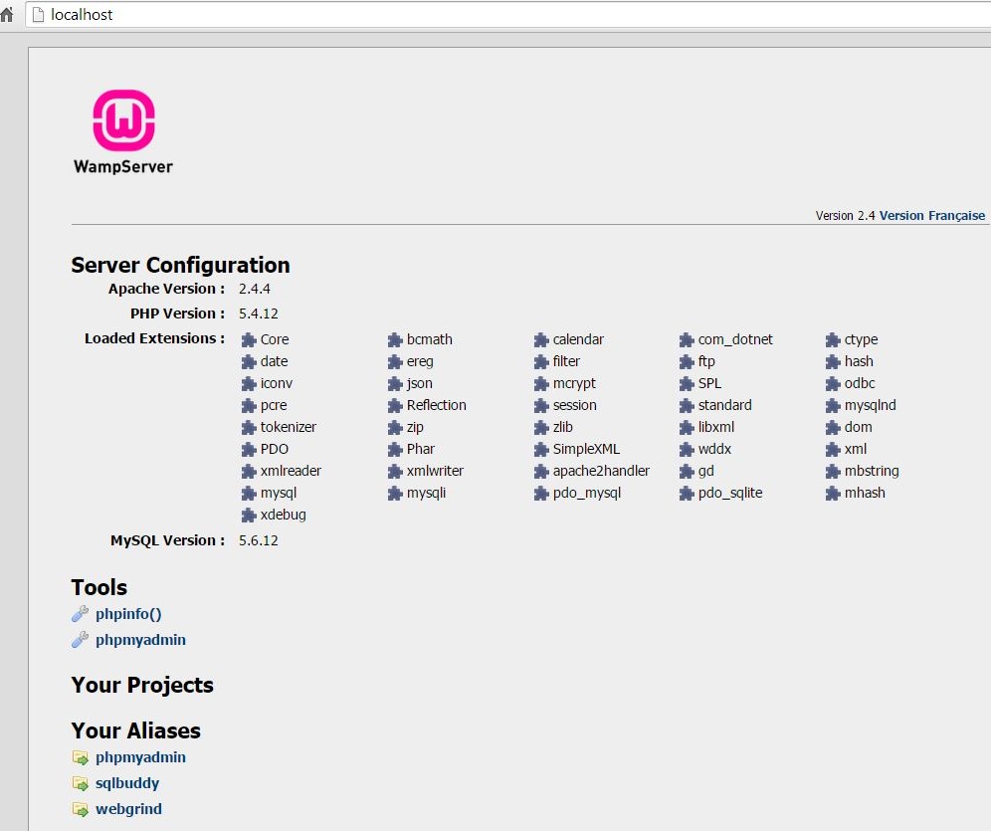991x831 pixels.
Task: Click the page icon in address bar
Action: (38, 15)
